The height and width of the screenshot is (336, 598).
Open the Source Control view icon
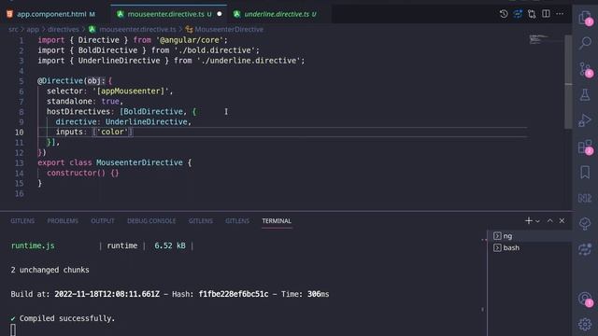pos(585,69)
